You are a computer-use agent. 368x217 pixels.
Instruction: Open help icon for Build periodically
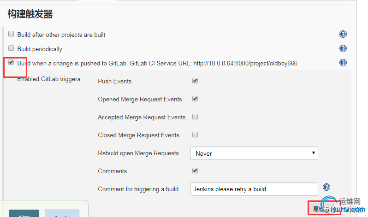(343, 48)
